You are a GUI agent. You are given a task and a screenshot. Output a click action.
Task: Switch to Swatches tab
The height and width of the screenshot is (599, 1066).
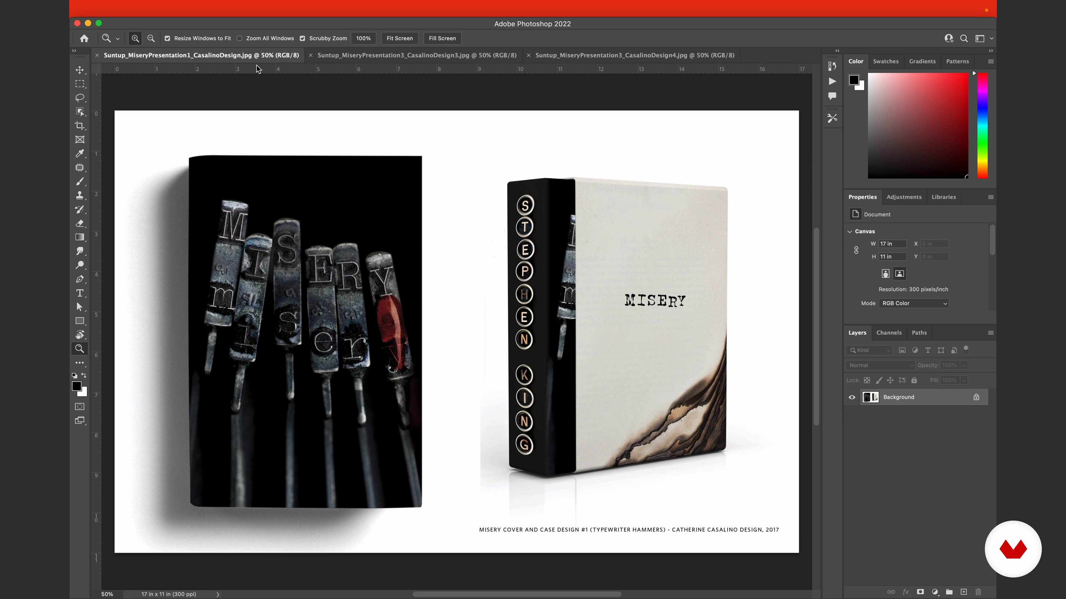(x=886, y=61)
